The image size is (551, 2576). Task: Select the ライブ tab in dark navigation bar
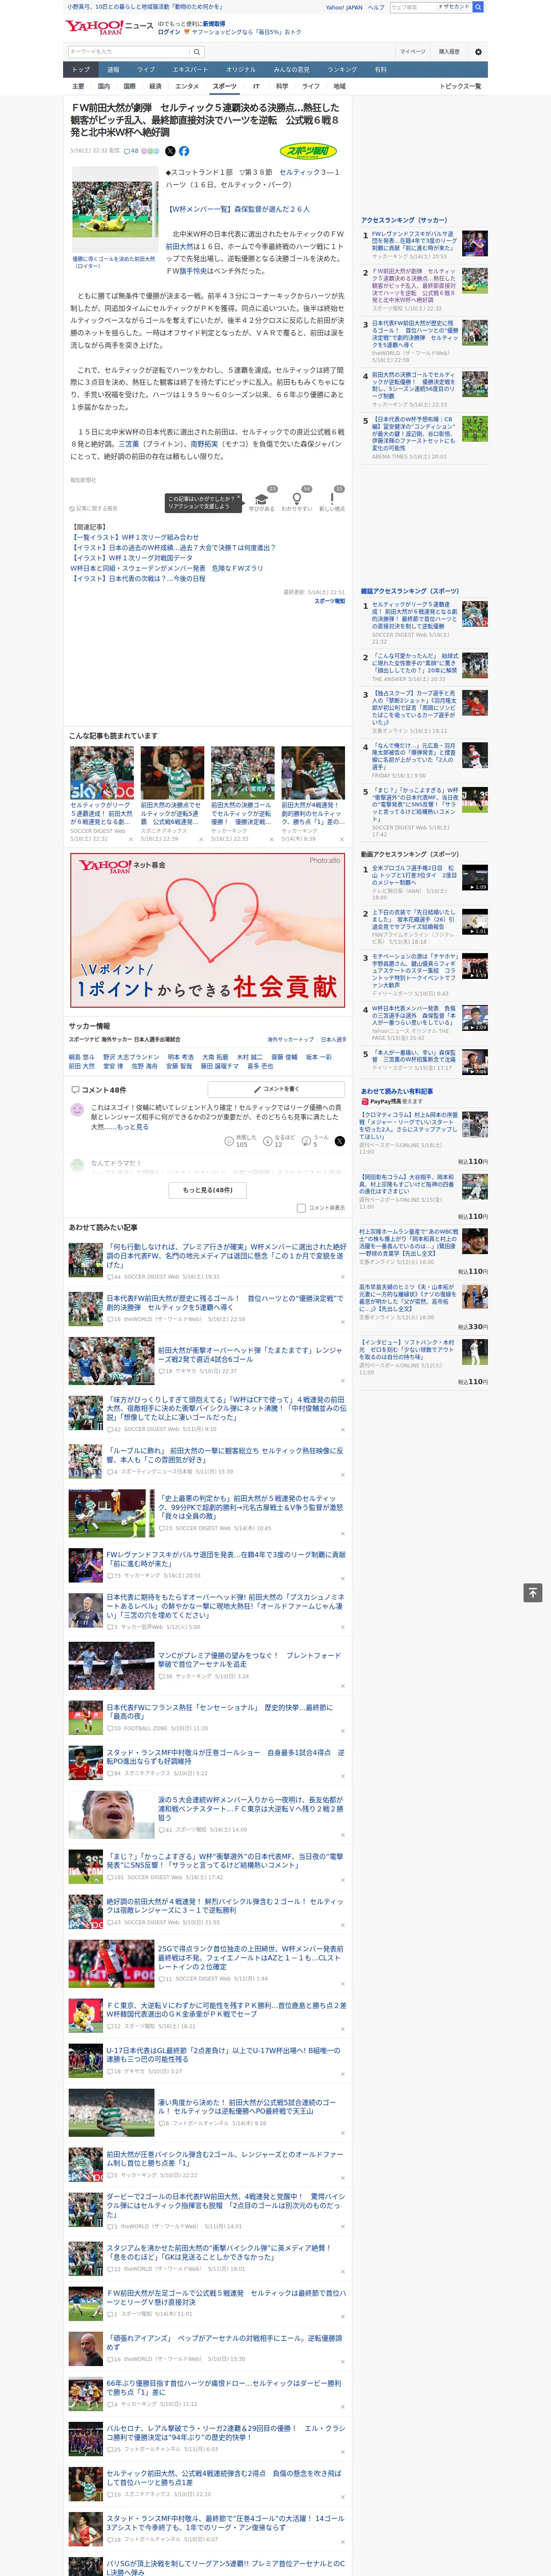click(x=146, y=70)
